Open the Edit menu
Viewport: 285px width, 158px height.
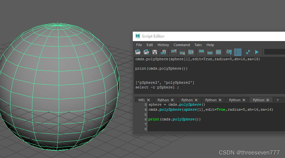coord(150,45)
